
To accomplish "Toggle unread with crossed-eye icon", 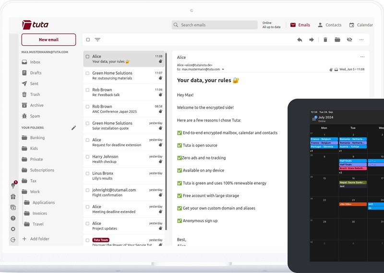I will click(349, 40).
